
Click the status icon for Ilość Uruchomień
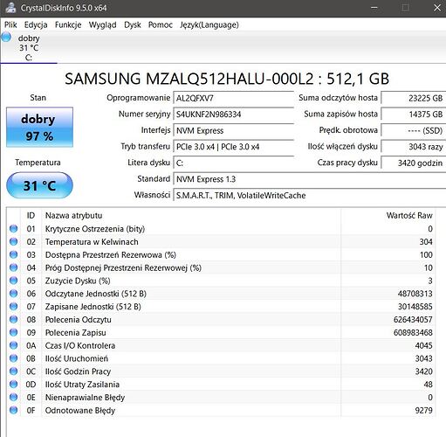(13, 358)
